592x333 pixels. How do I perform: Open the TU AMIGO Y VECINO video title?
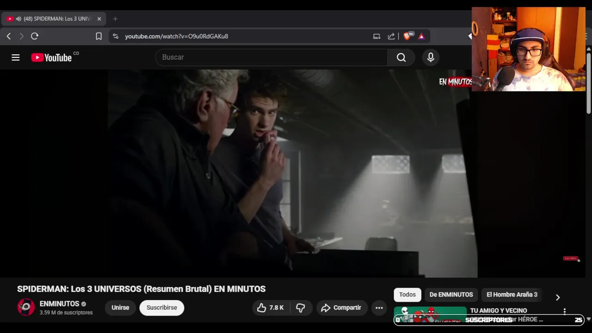(x=506, y=314)
